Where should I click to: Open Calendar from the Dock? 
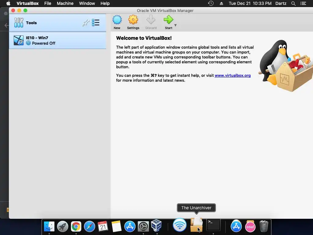point(103,227)
